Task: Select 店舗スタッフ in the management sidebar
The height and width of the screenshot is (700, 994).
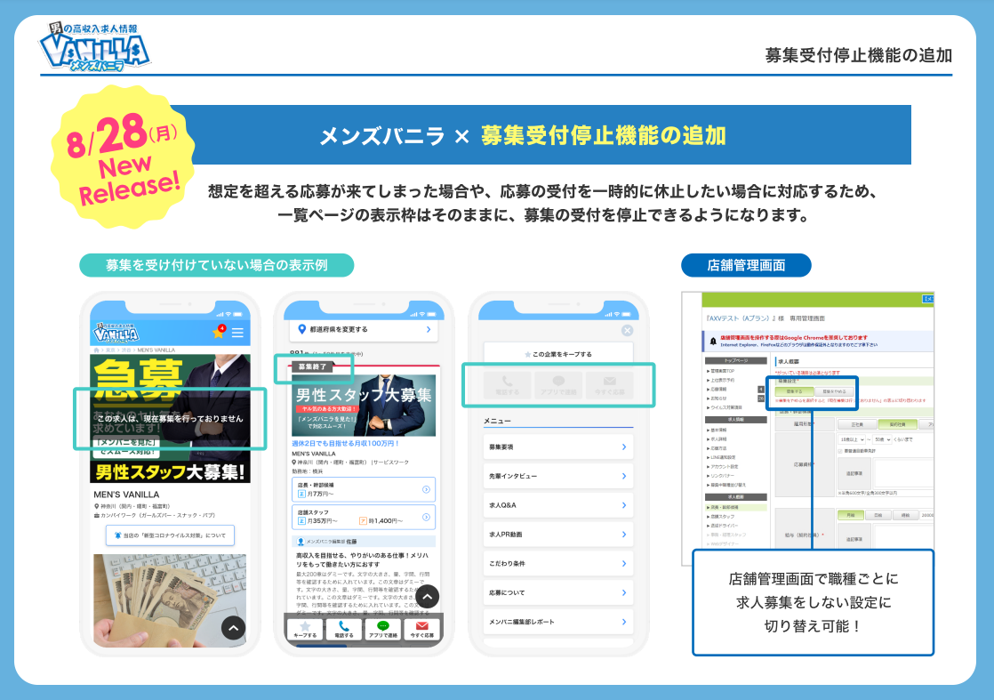Action: click(x=721, y=516)
